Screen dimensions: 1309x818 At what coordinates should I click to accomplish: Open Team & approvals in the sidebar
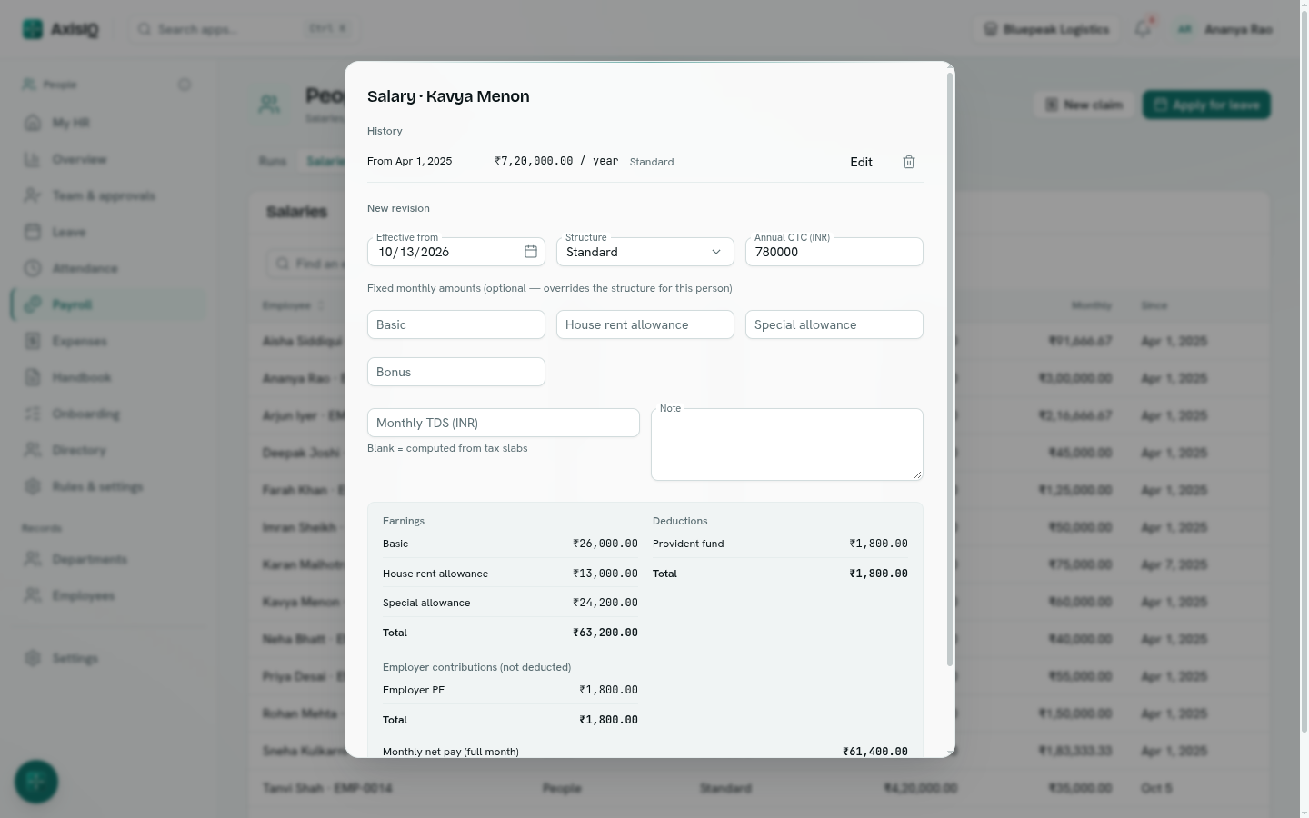[109, 195]
